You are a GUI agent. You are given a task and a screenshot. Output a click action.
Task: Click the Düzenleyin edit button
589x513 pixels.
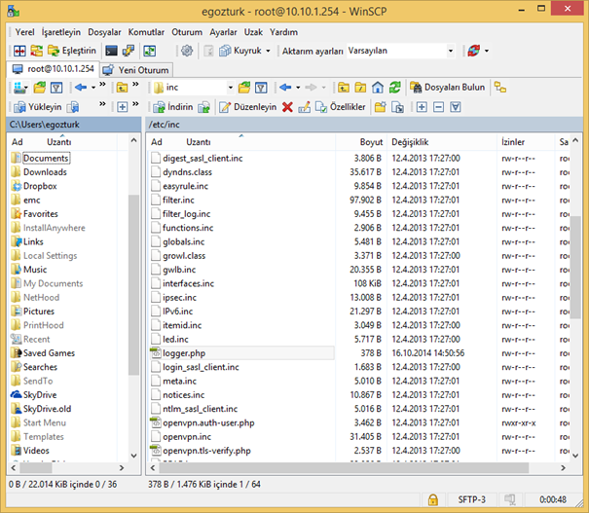point(248,107)
